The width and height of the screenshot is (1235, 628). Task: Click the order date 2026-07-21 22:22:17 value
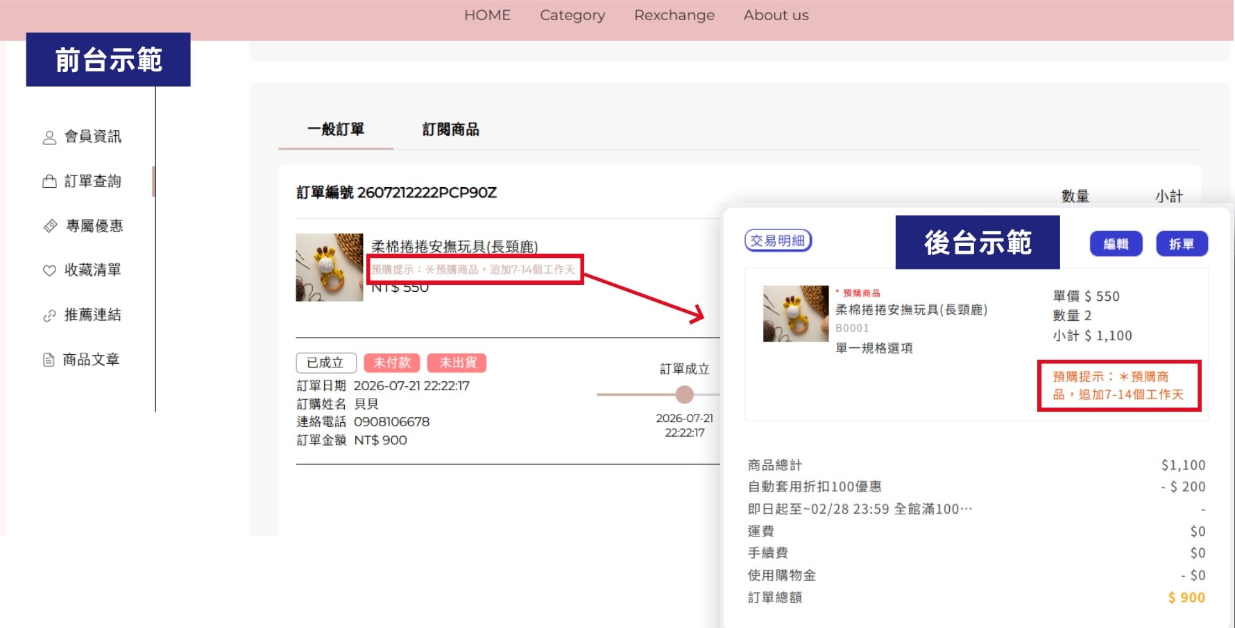(411, 386)
